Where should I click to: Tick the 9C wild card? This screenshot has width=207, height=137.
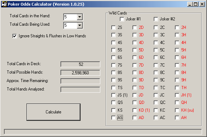pyautogui.click(x=156, y=80)
